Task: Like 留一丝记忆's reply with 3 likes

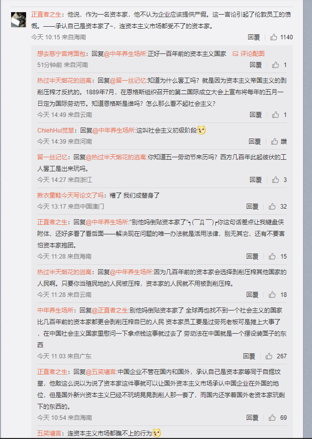Action: [x=275, y=180]
